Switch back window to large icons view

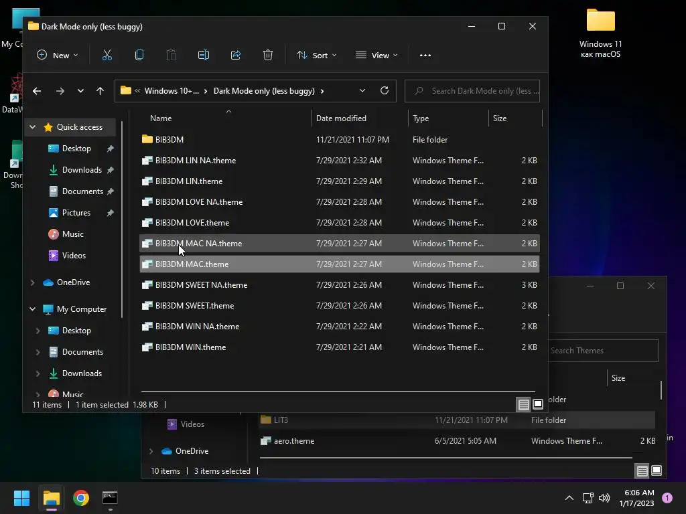point(657,470)
